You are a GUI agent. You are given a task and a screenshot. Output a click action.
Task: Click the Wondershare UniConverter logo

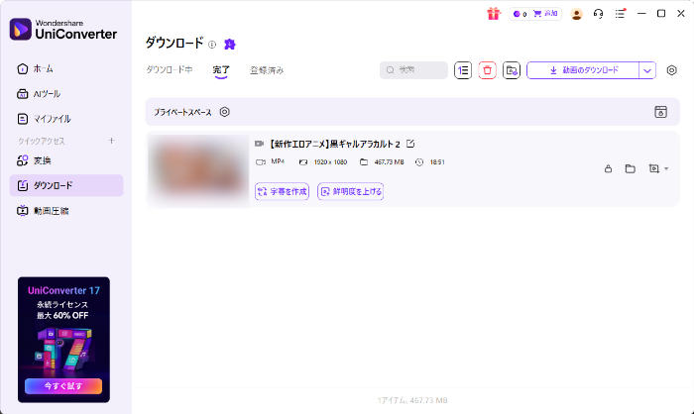click(x=63, y=29)
